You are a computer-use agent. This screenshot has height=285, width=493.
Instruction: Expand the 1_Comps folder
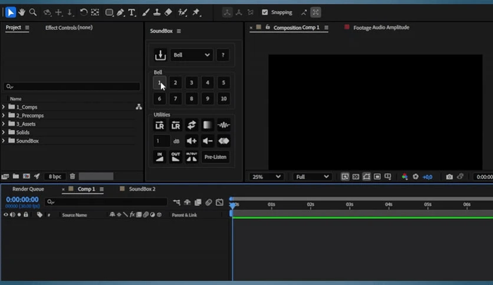[4, 107]
